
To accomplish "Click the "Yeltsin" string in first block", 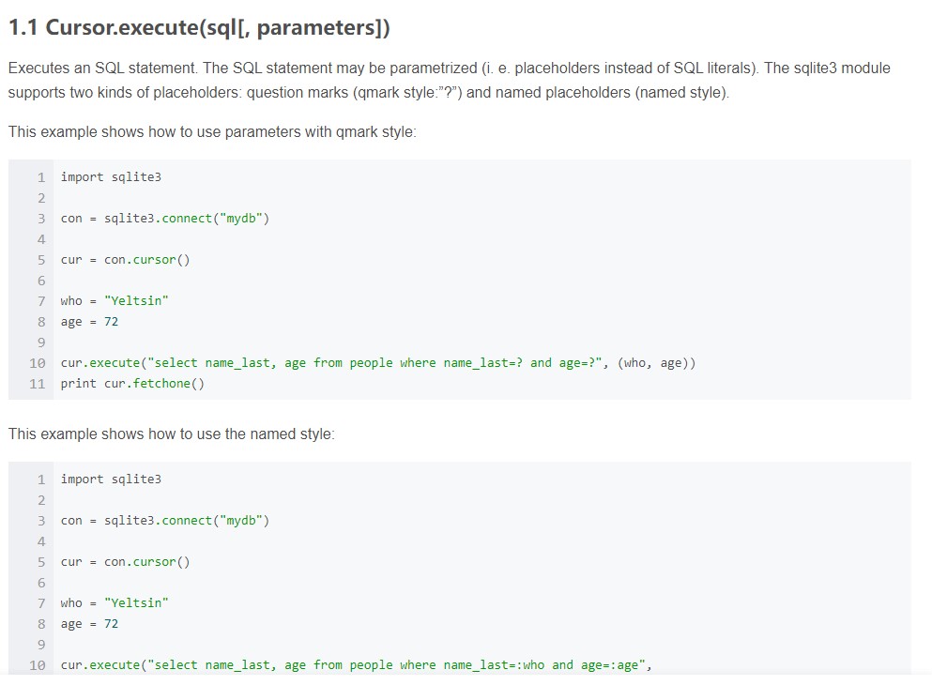I will 136,301.
